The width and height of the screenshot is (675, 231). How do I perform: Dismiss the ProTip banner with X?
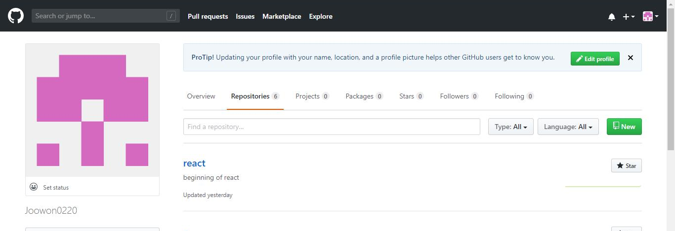(631, 58)
